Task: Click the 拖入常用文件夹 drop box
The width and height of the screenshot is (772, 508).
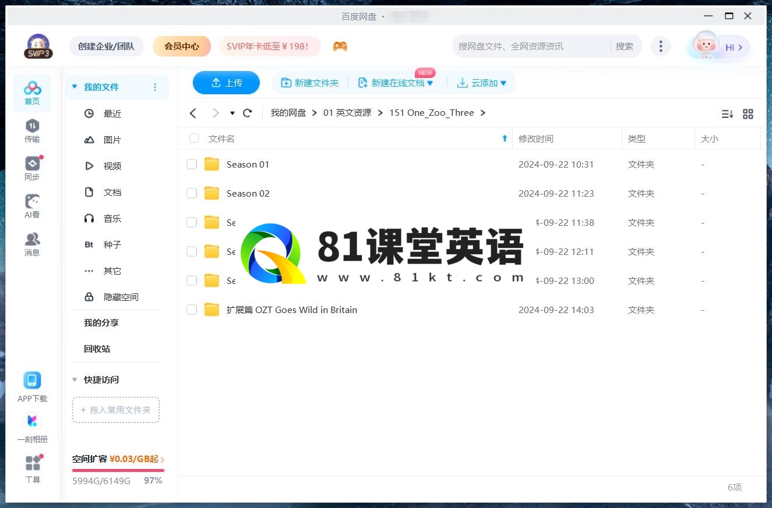Action: pos(116,410)
